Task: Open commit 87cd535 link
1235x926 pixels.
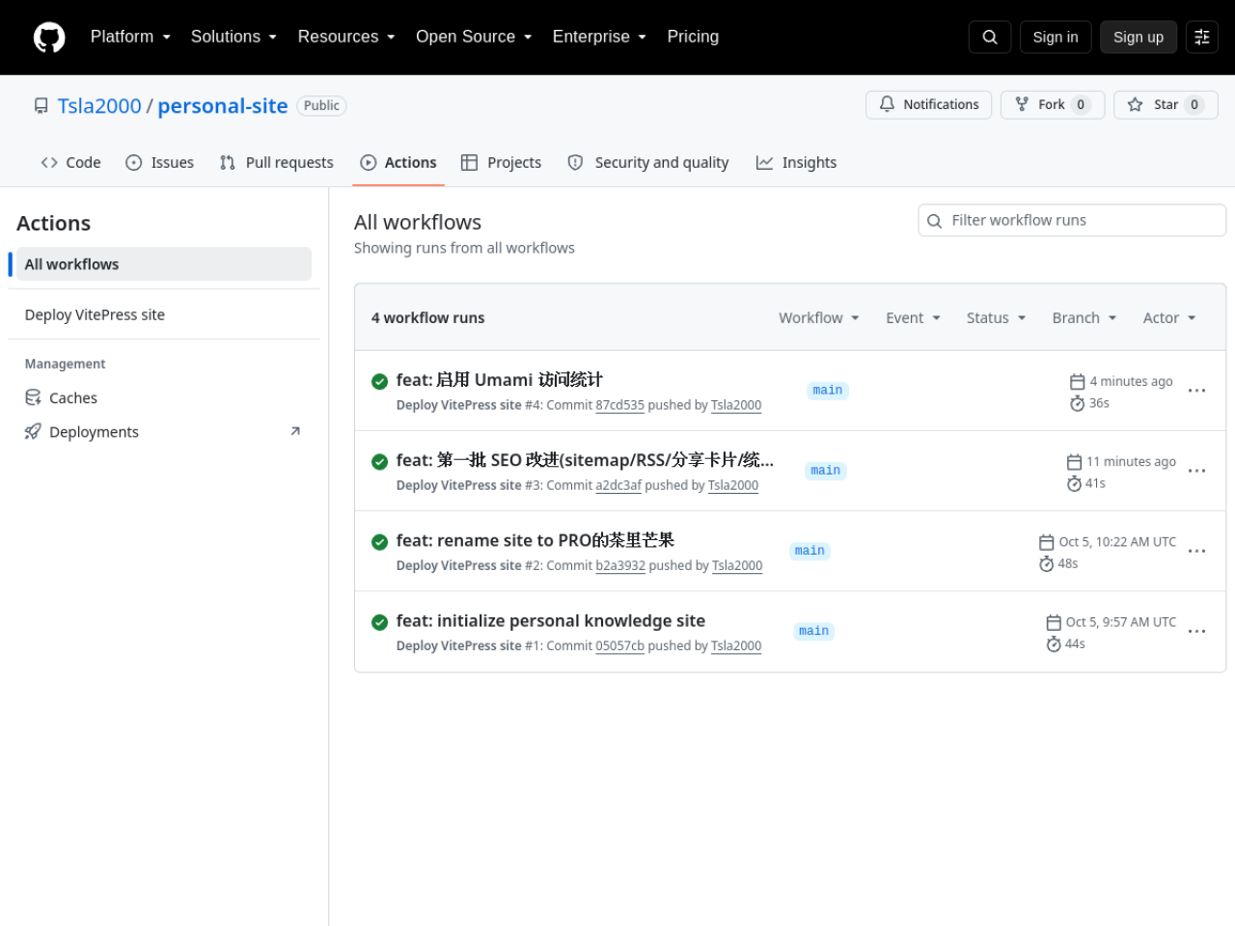Action: 619,405
